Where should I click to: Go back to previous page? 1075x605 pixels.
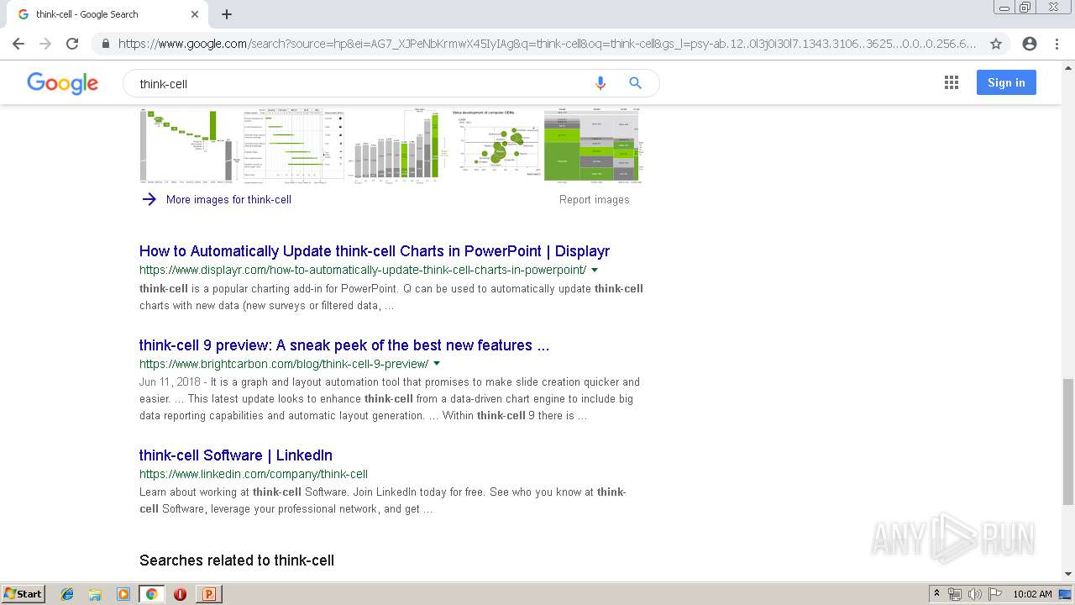[x=18, y=44]
